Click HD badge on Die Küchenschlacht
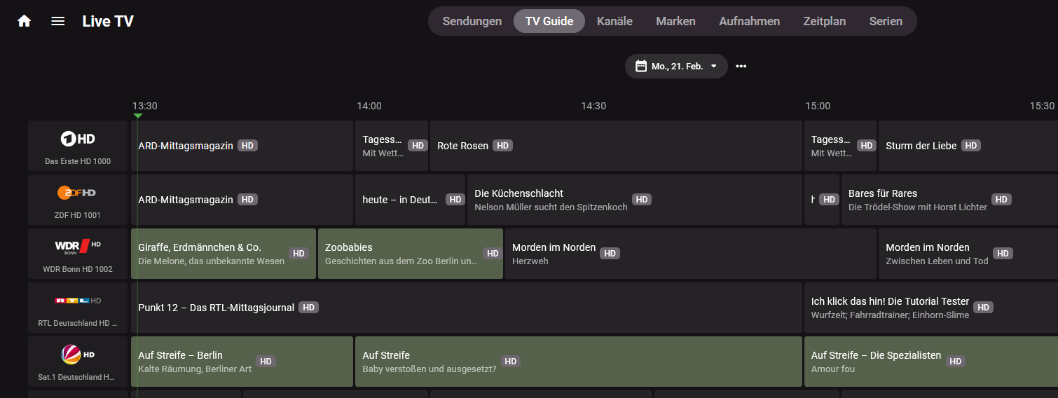Image resolution: width=1058 pixels, height=398 pixels. click(642, 200)
